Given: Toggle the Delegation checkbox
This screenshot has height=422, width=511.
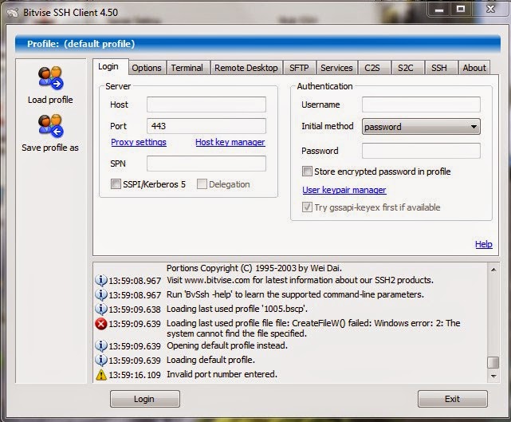Looking at the screenshot, I should [202, 184].
